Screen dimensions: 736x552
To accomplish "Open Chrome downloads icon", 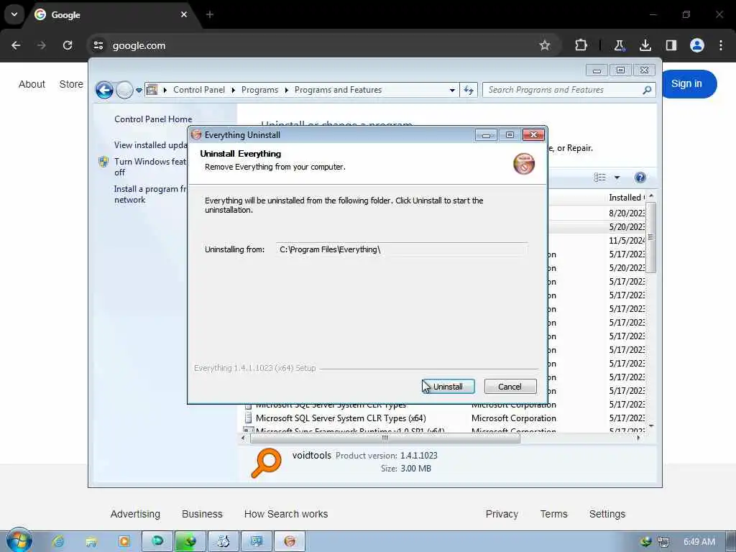I will pyautogui.click(x=645, y=45).
